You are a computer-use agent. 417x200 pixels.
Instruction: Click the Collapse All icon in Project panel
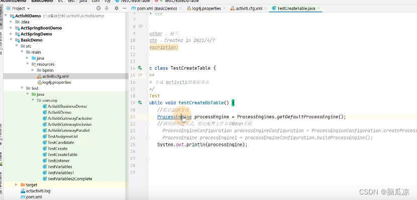pos(107,8)
